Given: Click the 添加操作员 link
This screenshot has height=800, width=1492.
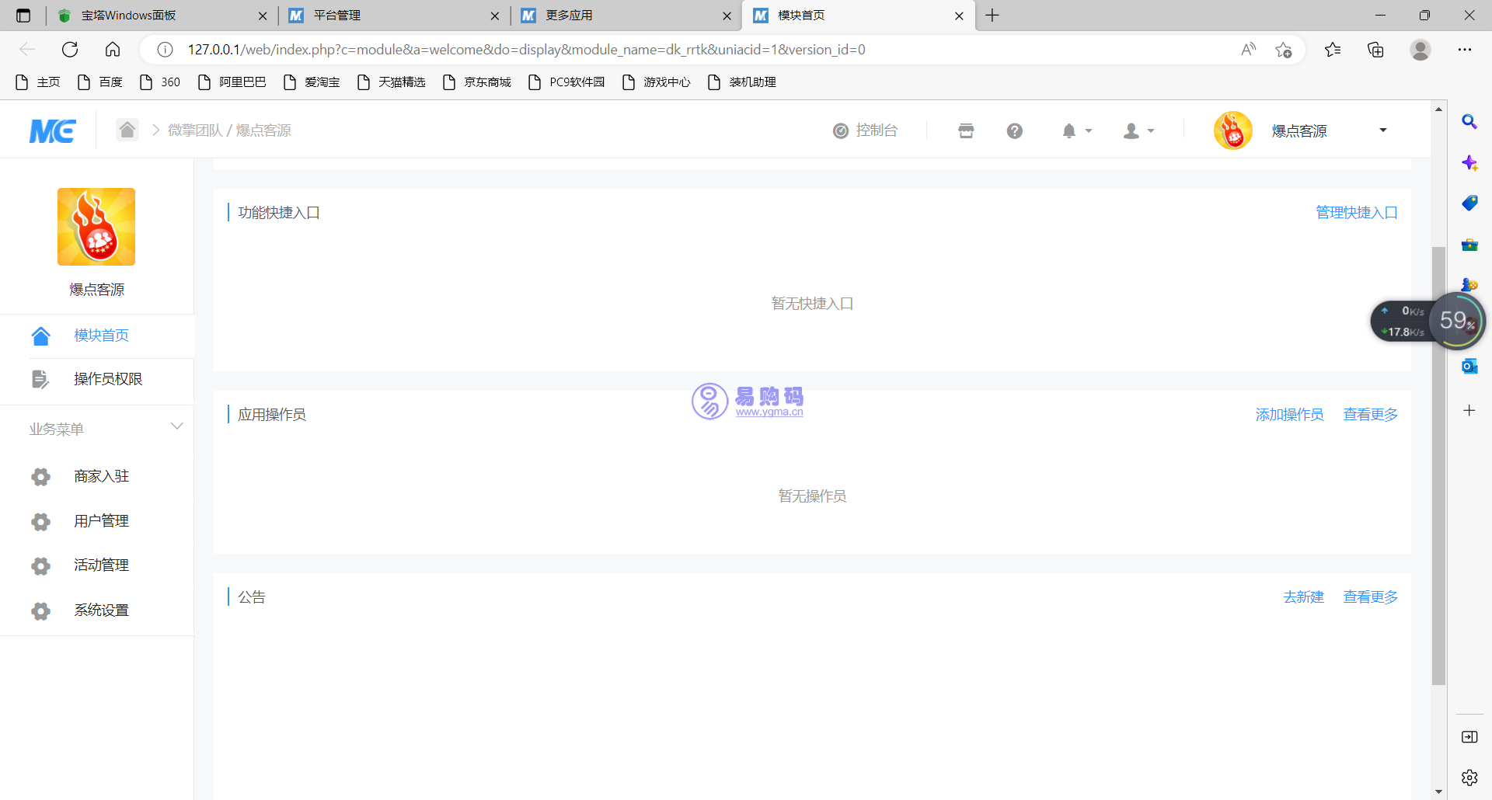Looking at the screenshot, I should (x=1289, y=415).
